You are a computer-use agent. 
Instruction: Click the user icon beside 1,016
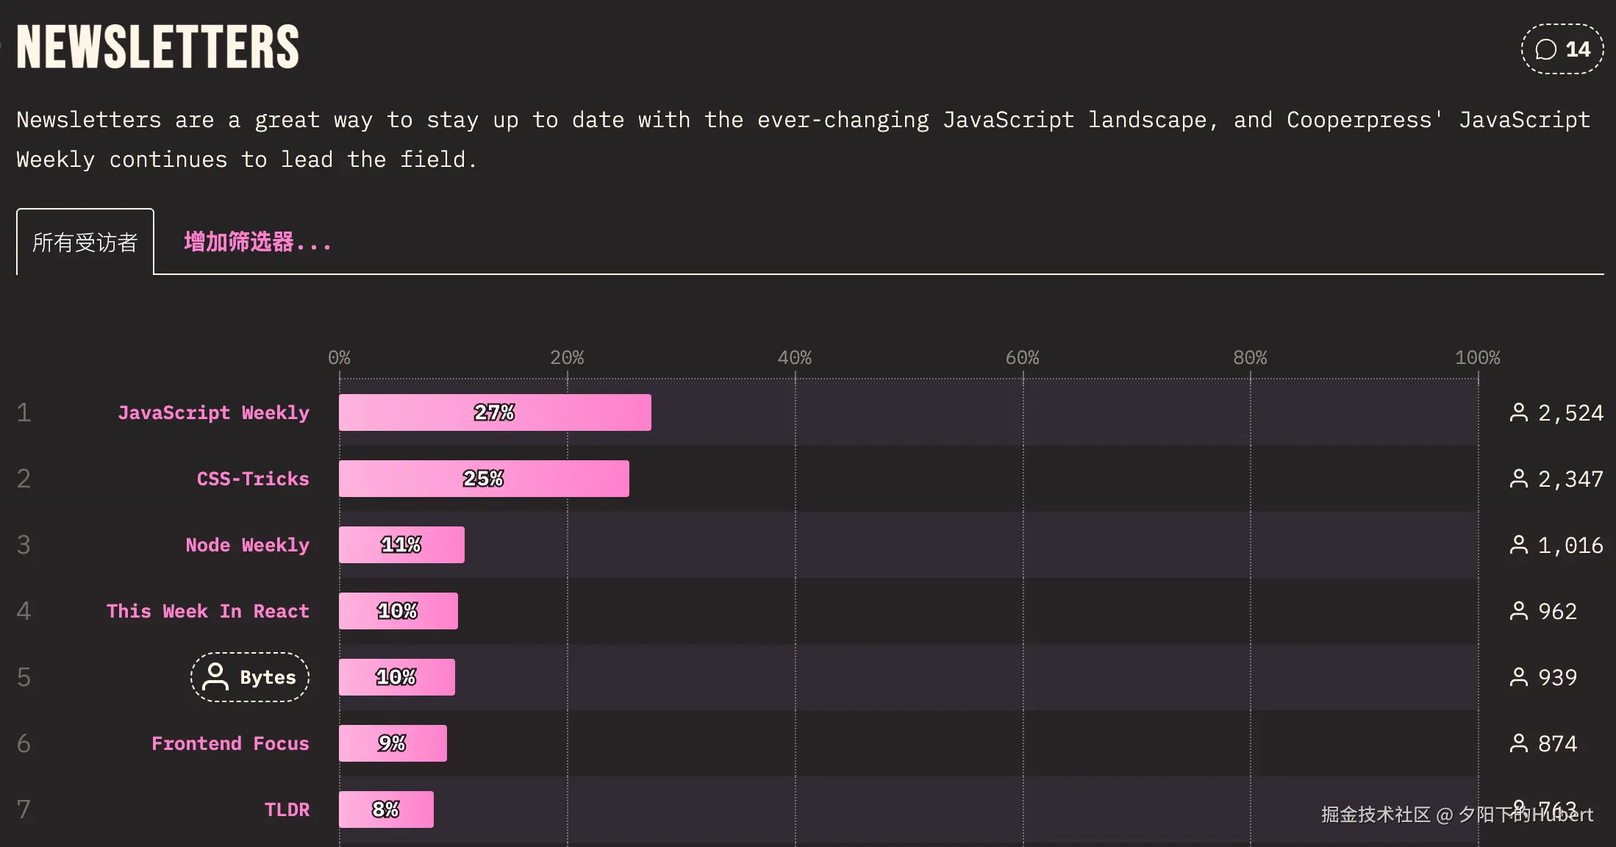coord(1518,545)
